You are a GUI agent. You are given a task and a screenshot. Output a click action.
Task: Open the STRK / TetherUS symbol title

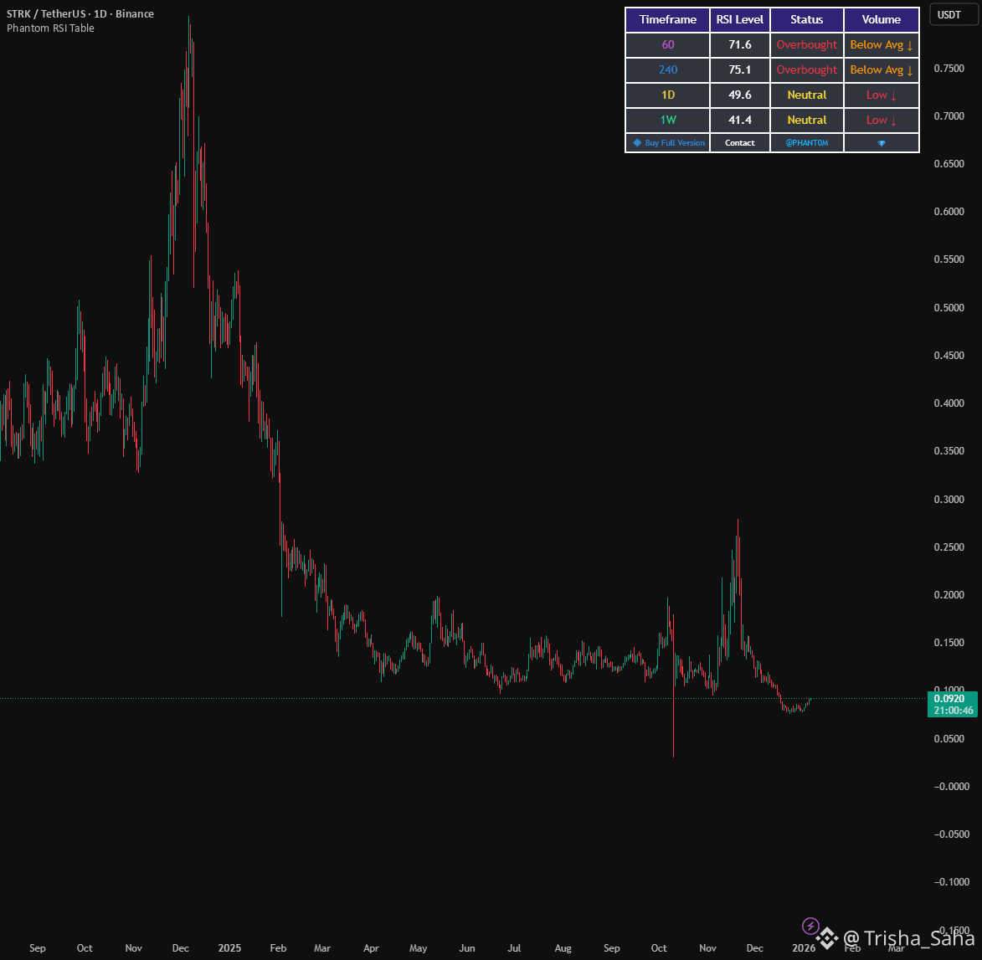(80, 13)
